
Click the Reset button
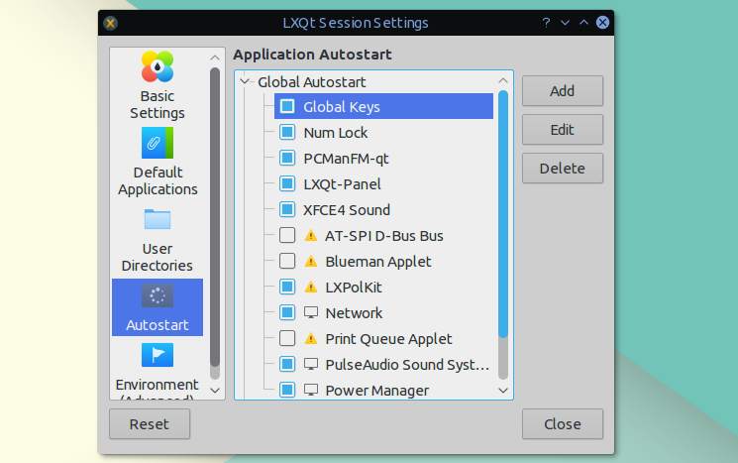(150, 424)
